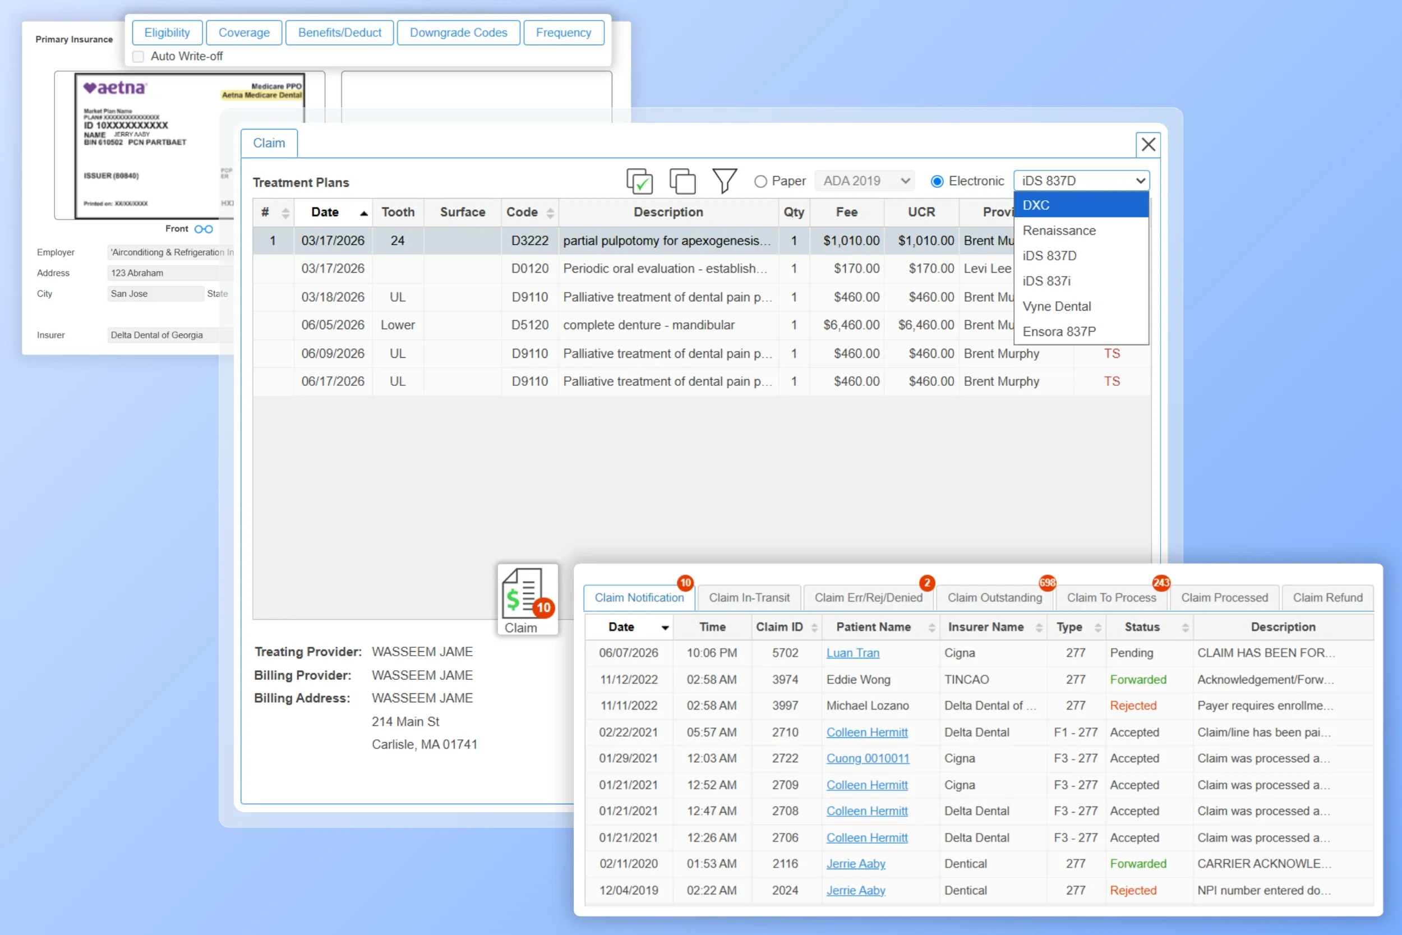Select the Electronic radio button
Image resolution: width=1402 pixels, height=935 pixels.
pos(937,181)
